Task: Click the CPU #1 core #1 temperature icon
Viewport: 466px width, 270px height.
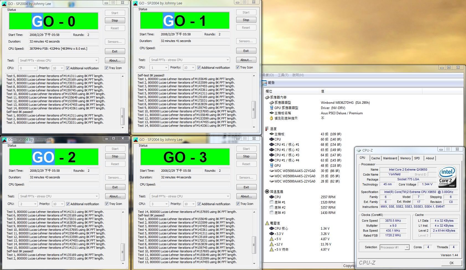Action: 272,145
